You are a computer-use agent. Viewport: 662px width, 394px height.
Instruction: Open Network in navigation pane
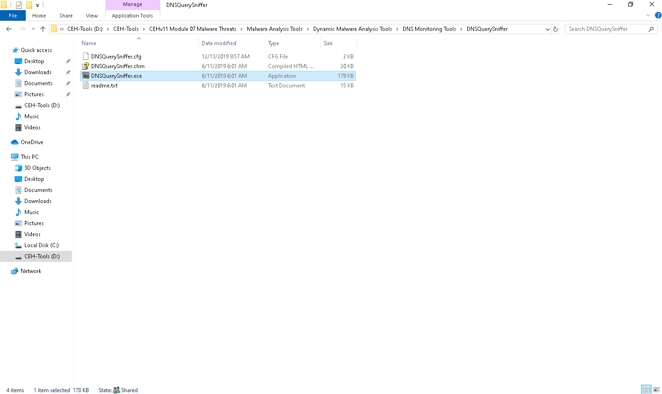31,271
